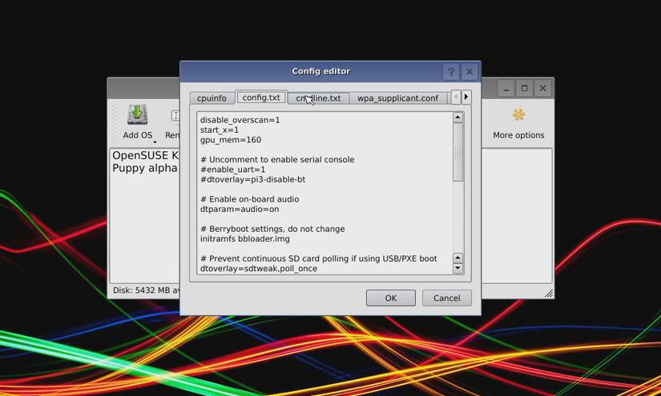Close the main Berryboot window

(543, 88)
